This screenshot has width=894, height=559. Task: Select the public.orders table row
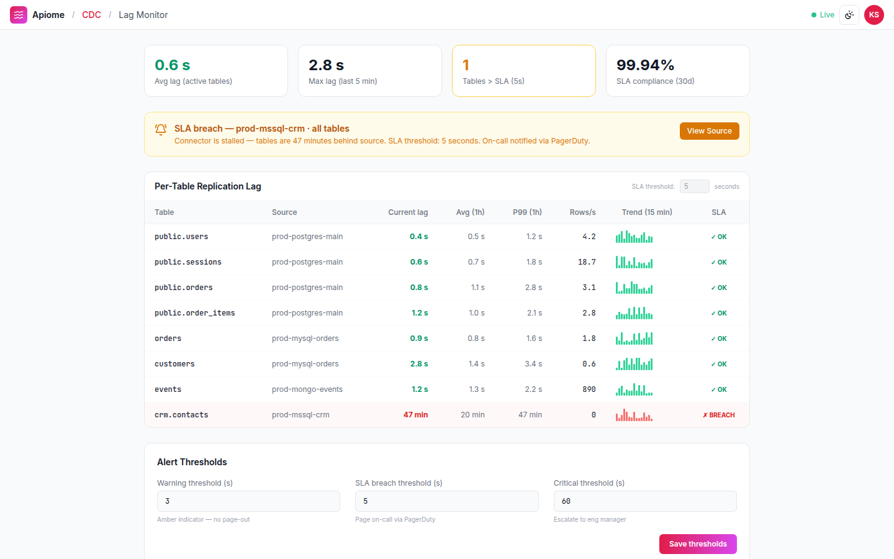click(x=447, y=288)
